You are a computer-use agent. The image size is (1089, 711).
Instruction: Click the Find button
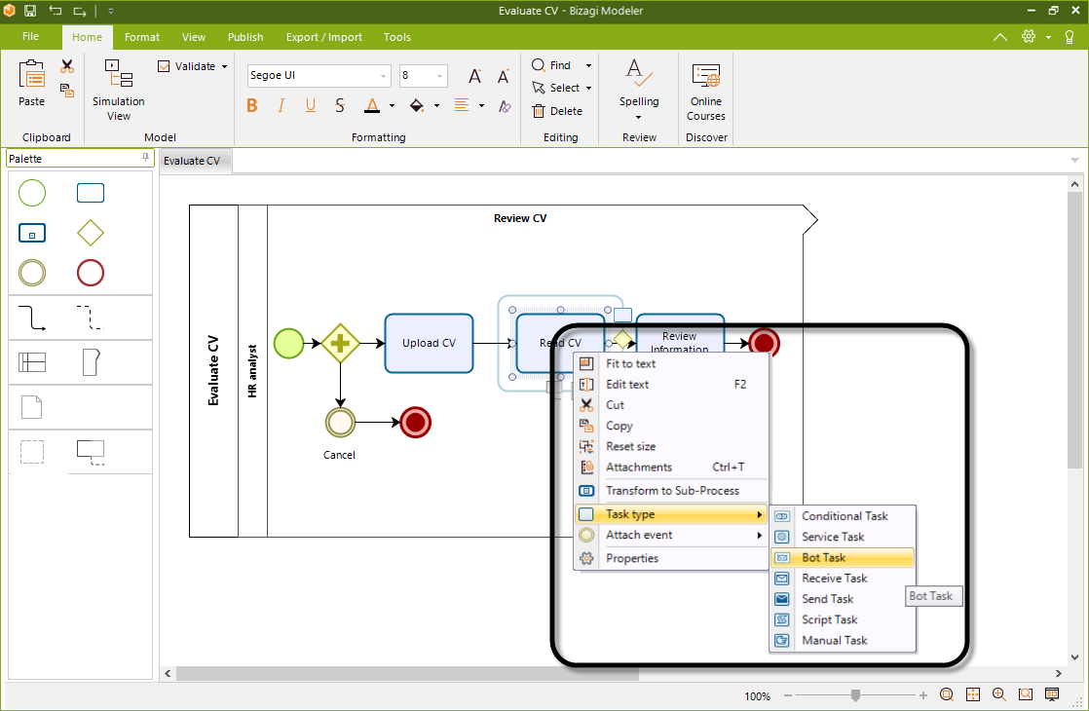551,65
